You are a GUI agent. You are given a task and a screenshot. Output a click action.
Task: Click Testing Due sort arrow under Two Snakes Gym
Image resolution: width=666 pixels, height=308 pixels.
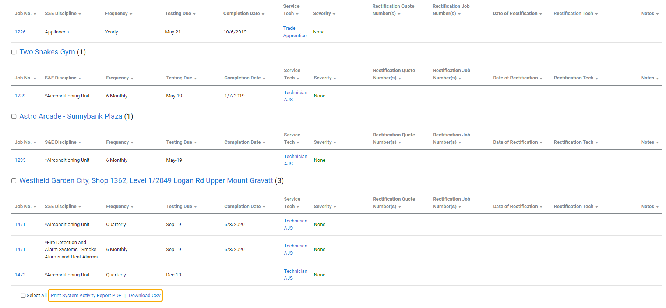(195, 78)
